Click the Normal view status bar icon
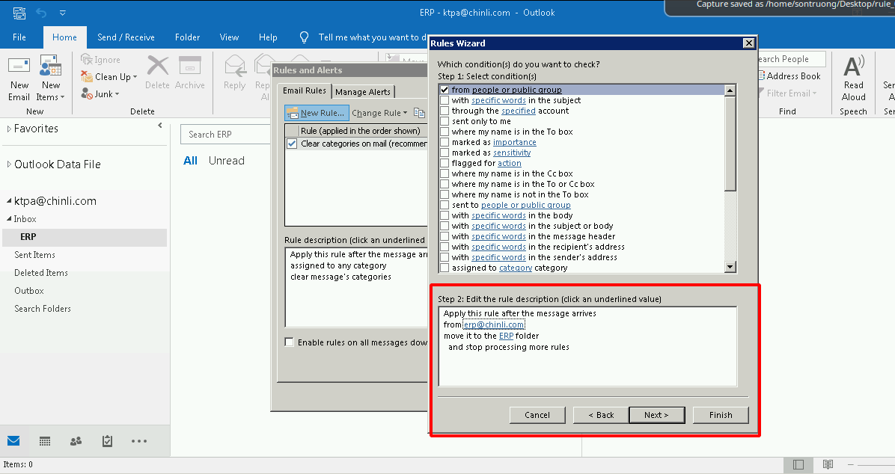Image resolution: width=895 pixels, height=474 pixels. point(798,465)
